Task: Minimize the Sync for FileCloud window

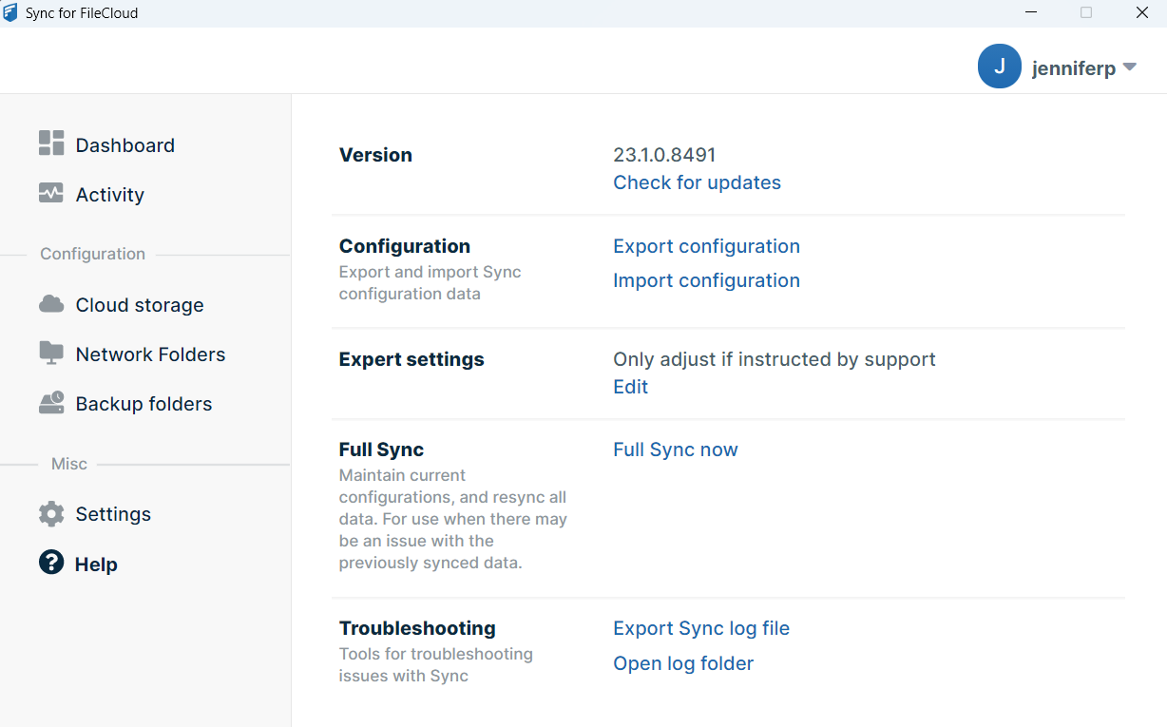Action: click(x=1030, y=13)
